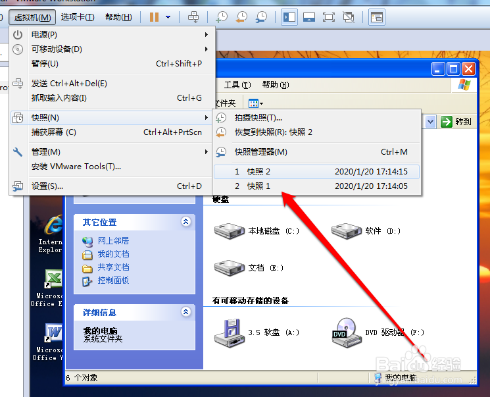Expand the 快照(N) submenu
The image size is (490, 397).
click(111, 118)
